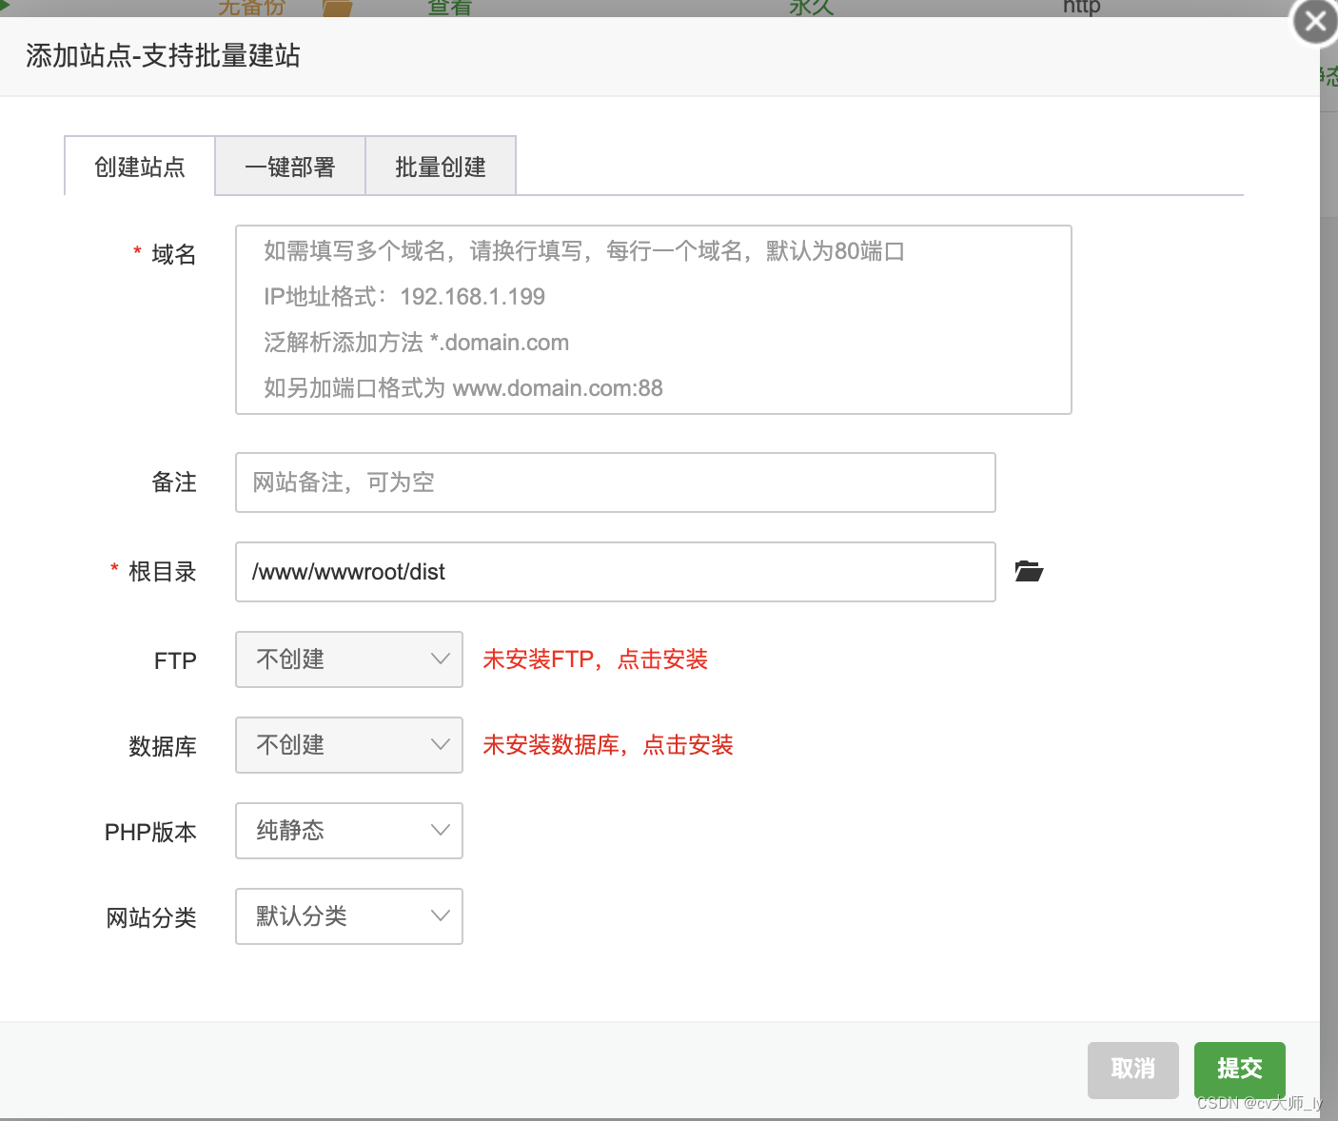Switch to 创建站点 tab
The image size is (1338, 1121).
140,167
